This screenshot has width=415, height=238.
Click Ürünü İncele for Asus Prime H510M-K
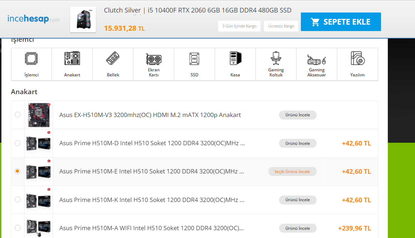point(298,200)
